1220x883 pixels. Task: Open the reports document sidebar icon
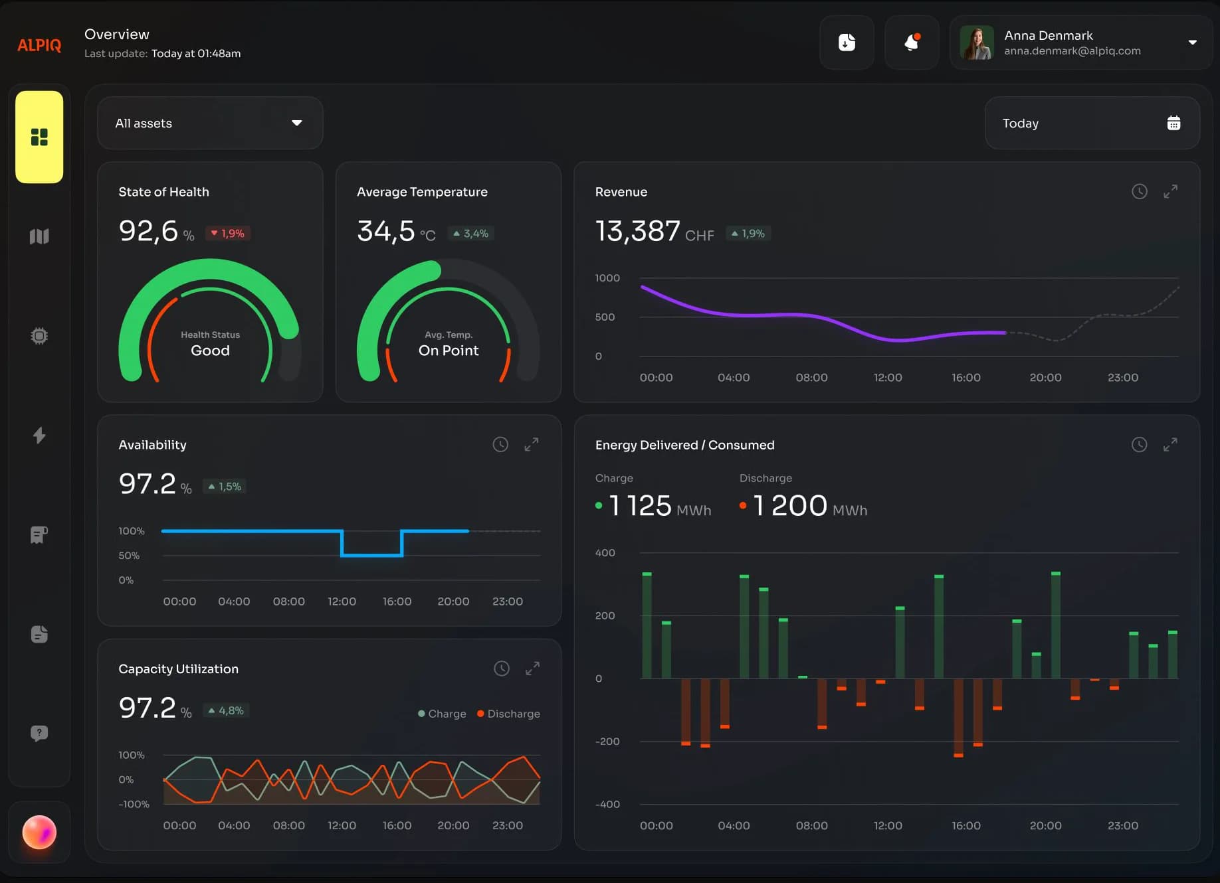tap(39, 634)
